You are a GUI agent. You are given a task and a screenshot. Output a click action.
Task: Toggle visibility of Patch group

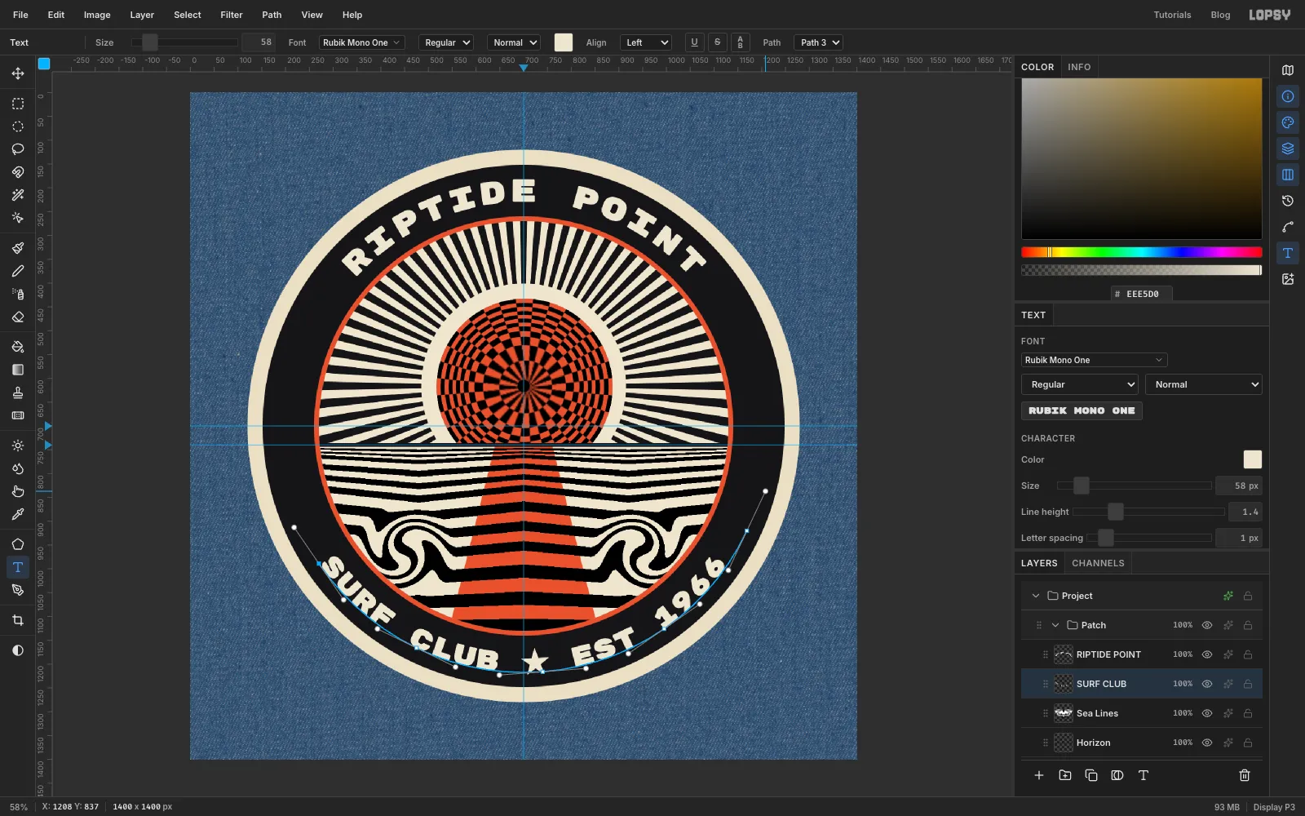pos(1207,625)
